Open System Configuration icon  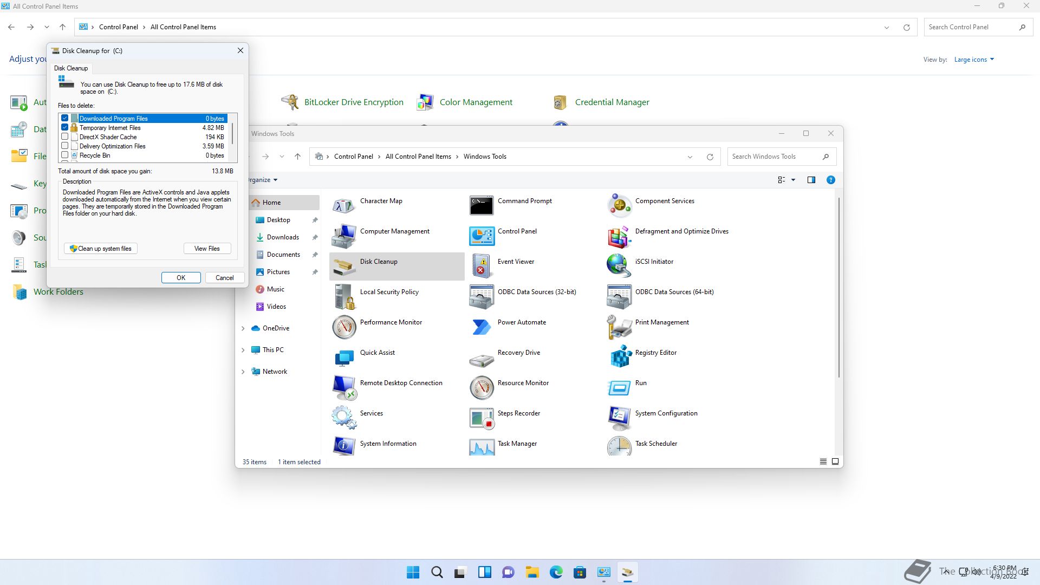pyautogui.click(x=619, y=418)
